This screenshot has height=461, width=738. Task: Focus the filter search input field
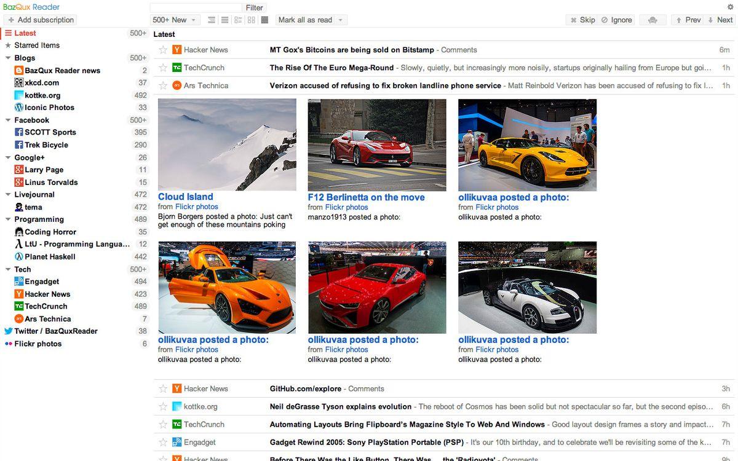pos(196,7)
